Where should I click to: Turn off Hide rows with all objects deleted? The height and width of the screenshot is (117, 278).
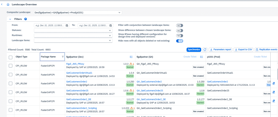[x=179, y=41]
